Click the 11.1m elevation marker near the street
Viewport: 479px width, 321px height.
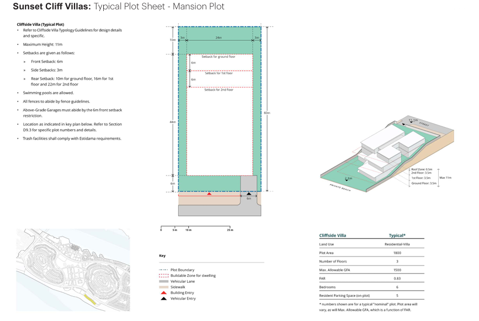[x=412, y=120]
